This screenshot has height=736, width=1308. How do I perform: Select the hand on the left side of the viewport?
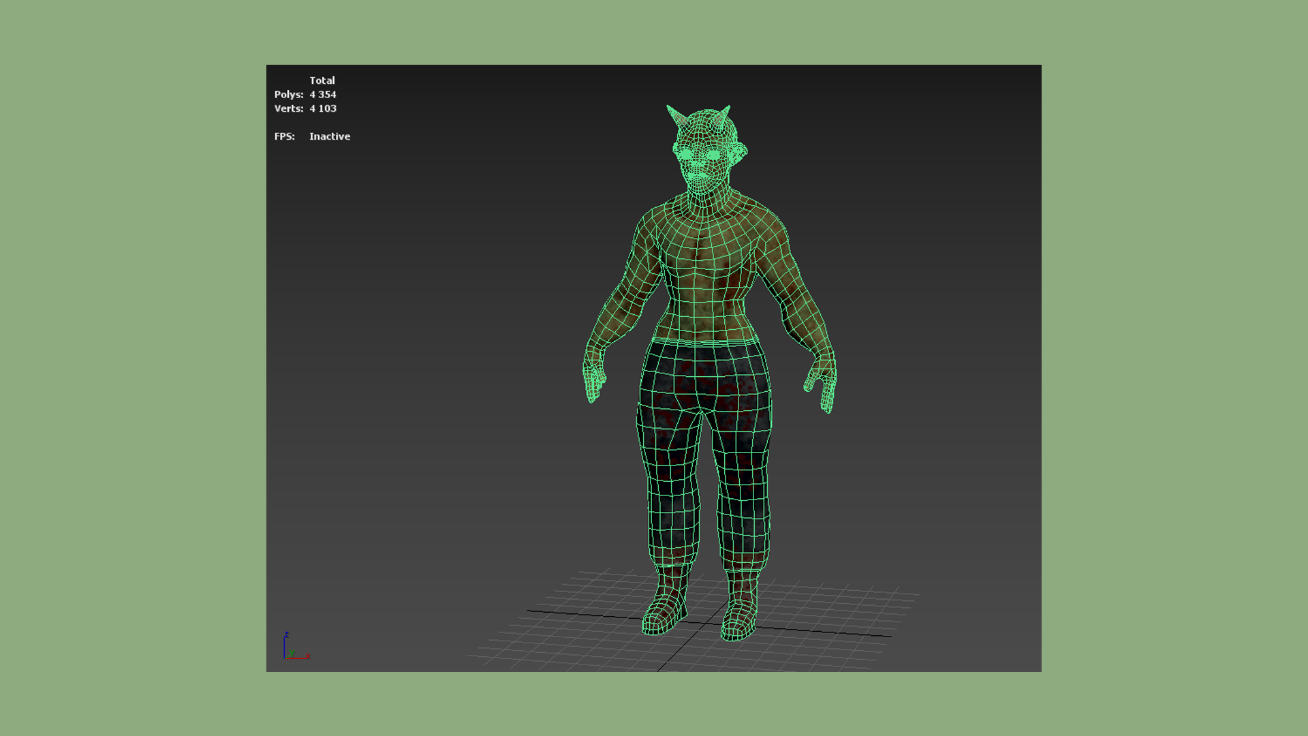(593, 380)
